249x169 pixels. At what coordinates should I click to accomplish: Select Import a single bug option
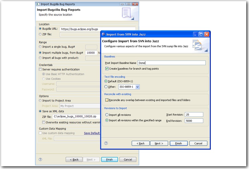click(x=40, y=47)
